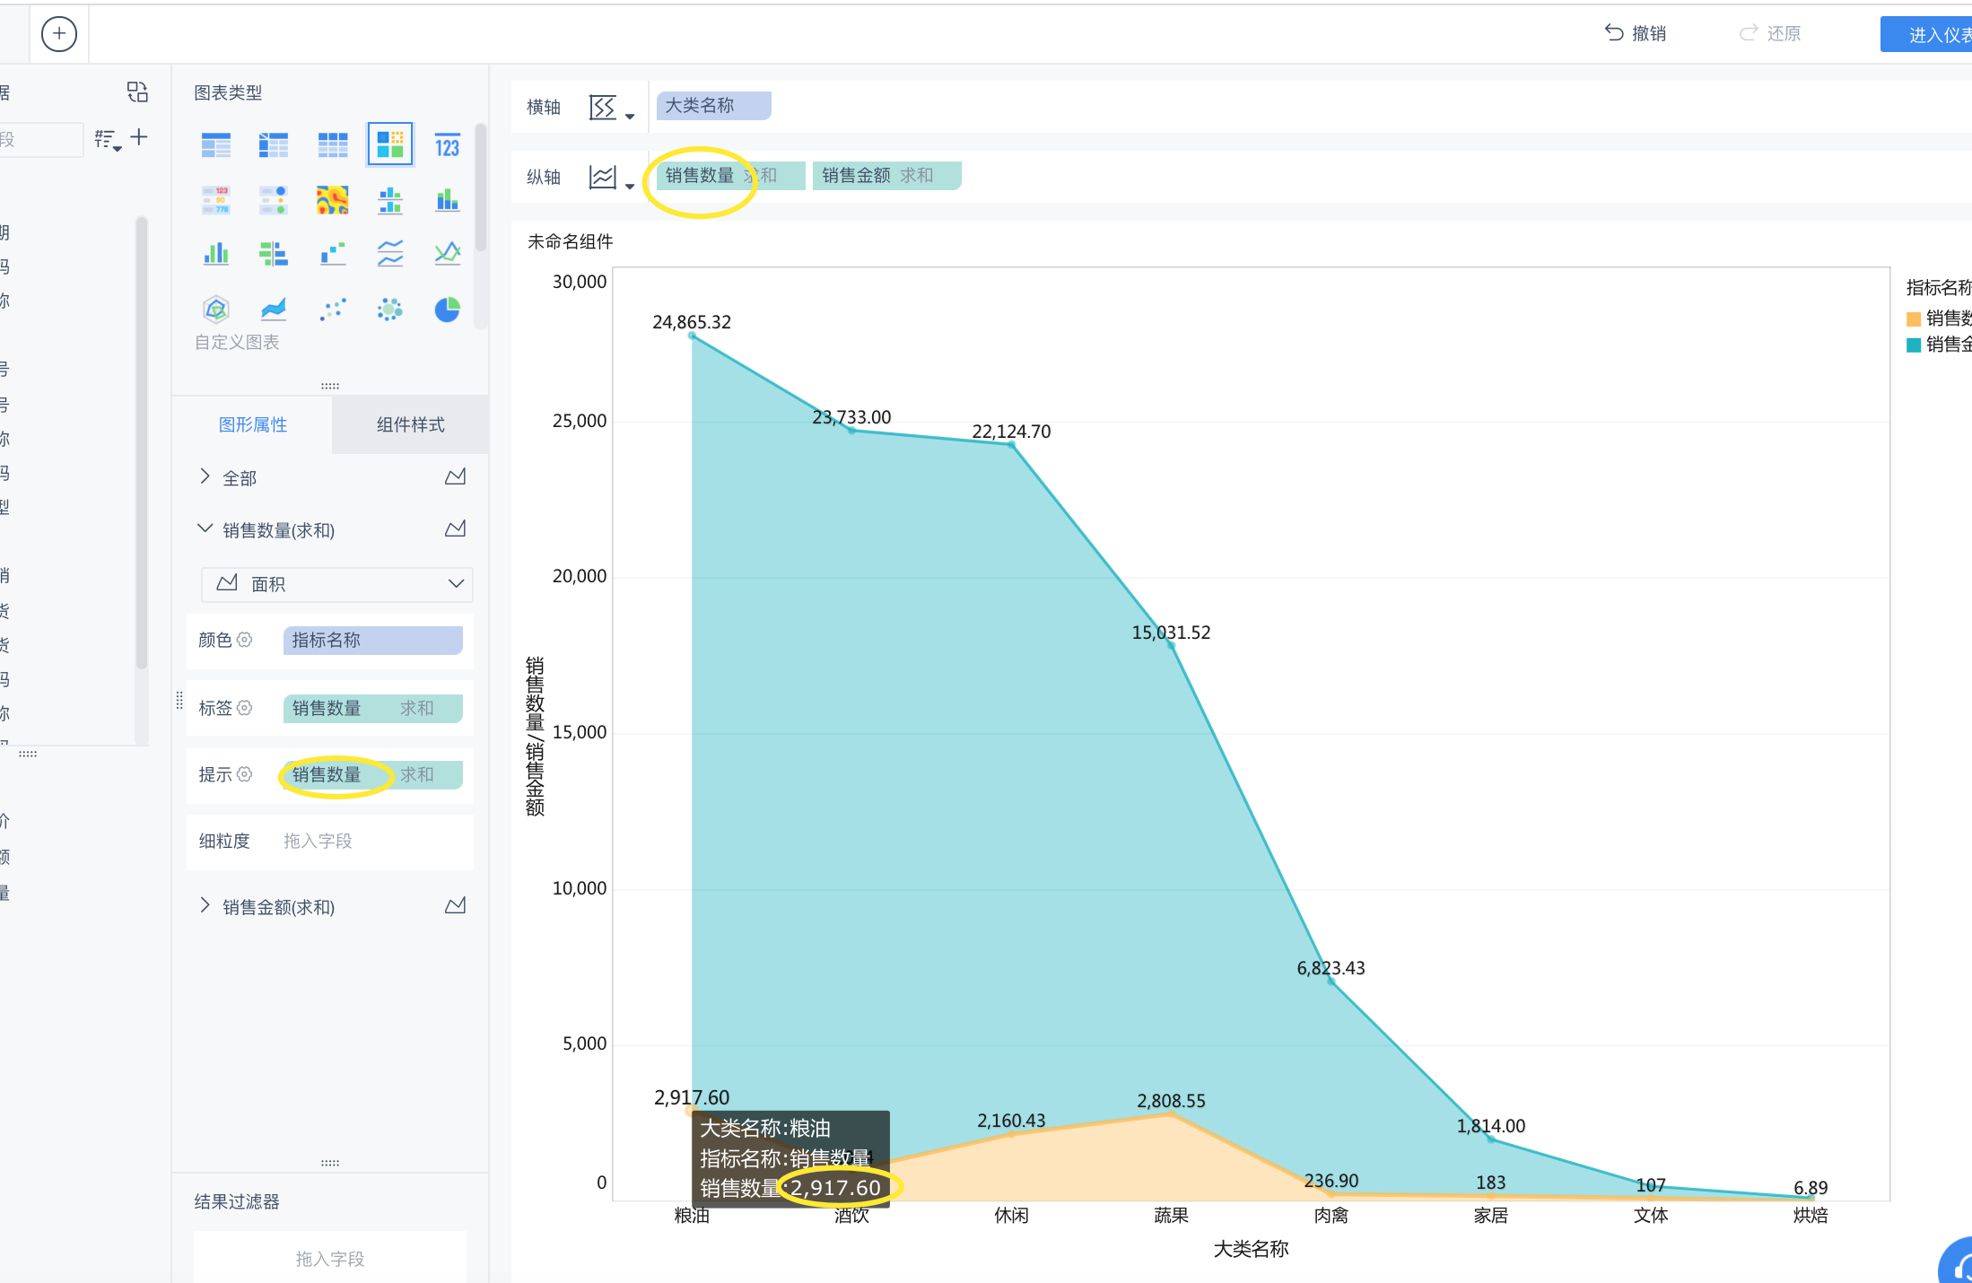Click 销售数量 field in 提示 slot
The width and height of the screenshot is (1972, 1283).
372,774
